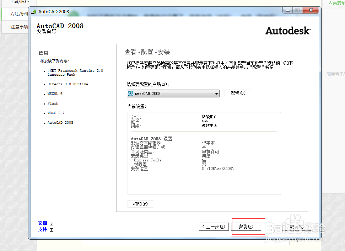Image resolution: width=345 pixels, height=251 pixels.
Task: Click the 查看 - 配置 - 安装 heading
Action: (x=147, y=52)
